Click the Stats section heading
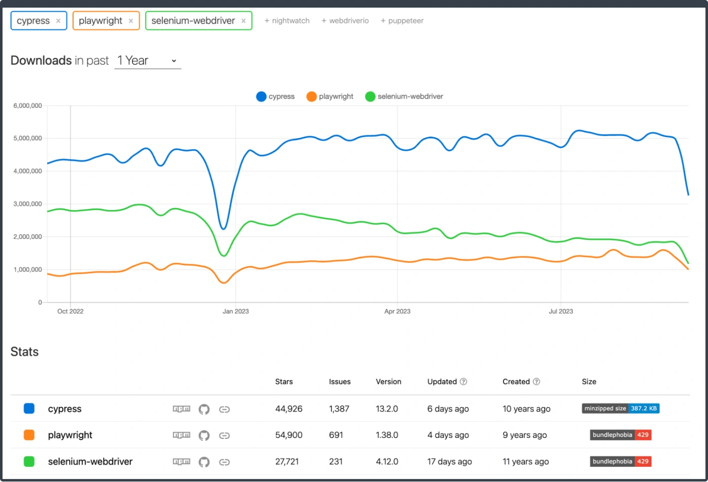Viewport: 708px width, 482px height. (x=24, y=352)
